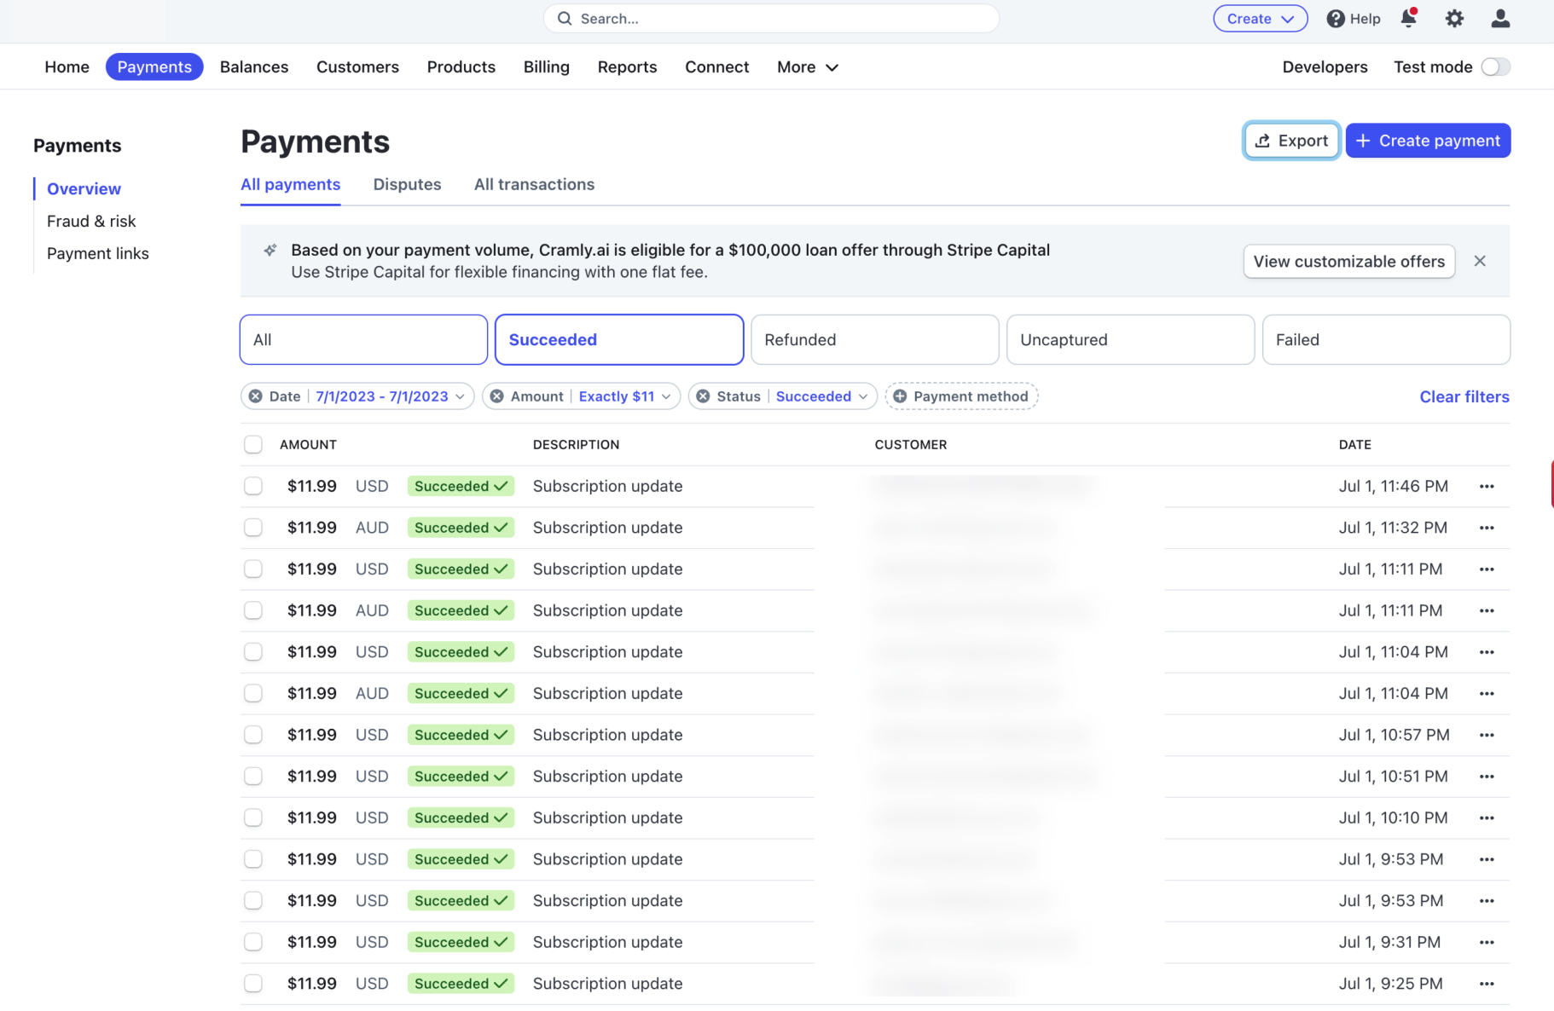Viewport: 1554px width, 1011px height.
Task: Click into the Search field
Action: (x=771, y=19)
